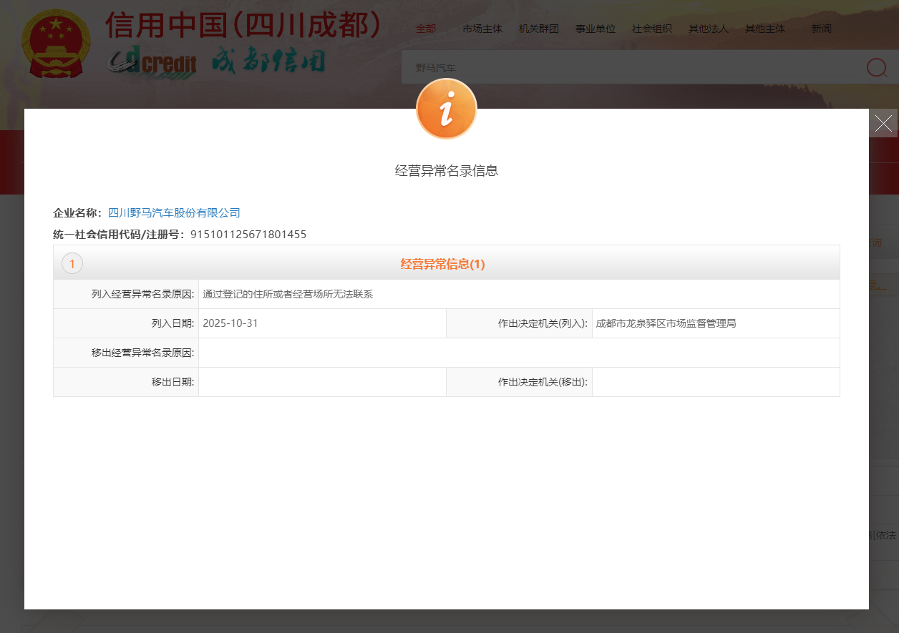This screenshot has width=899, height=633.
Task: Click the 成都市龙泉驿区市场监督管理局 cell
Action: (666, 323)
